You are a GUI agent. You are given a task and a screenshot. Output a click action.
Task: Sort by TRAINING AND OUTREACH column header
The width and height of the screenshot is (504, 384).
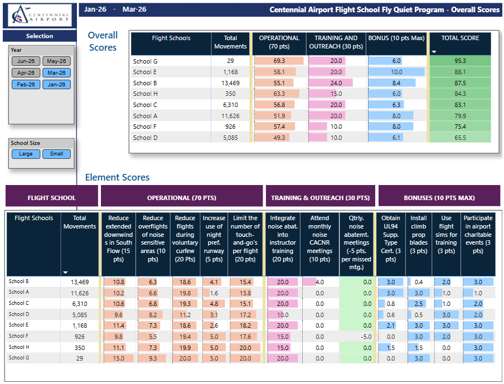click(336, 42)
